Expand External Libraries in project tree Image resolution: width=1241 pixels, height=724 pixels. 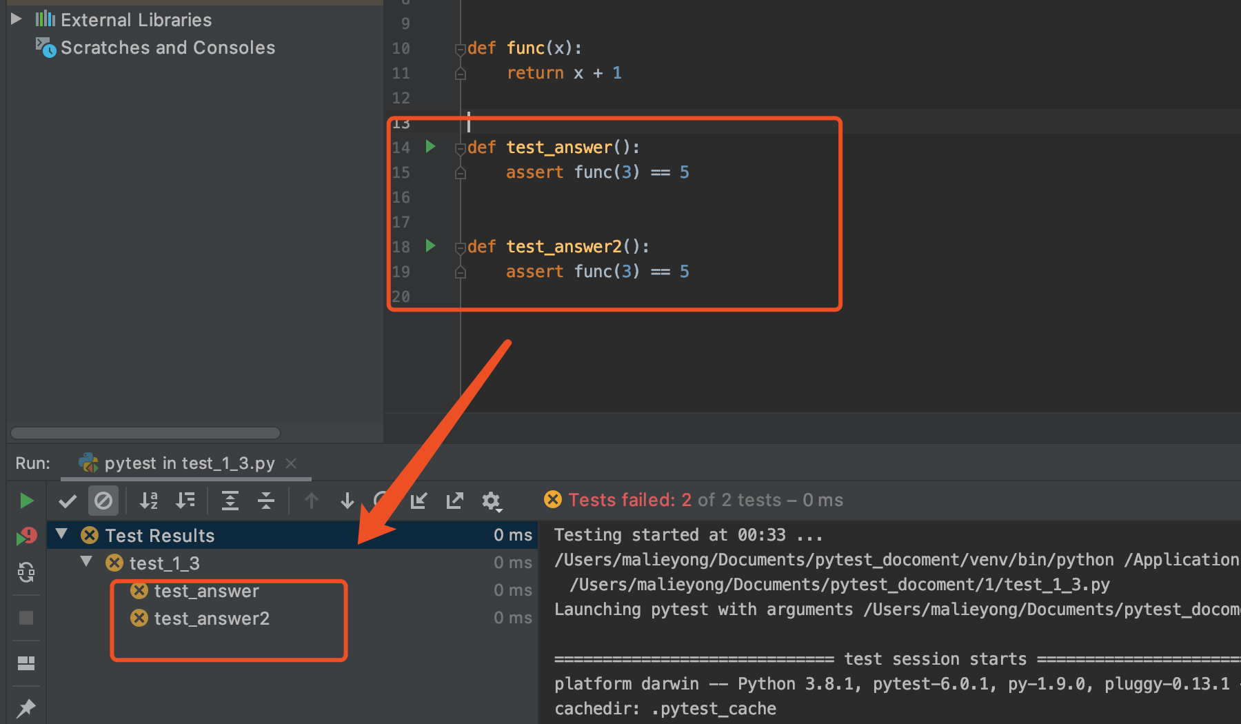click(17, 19)
